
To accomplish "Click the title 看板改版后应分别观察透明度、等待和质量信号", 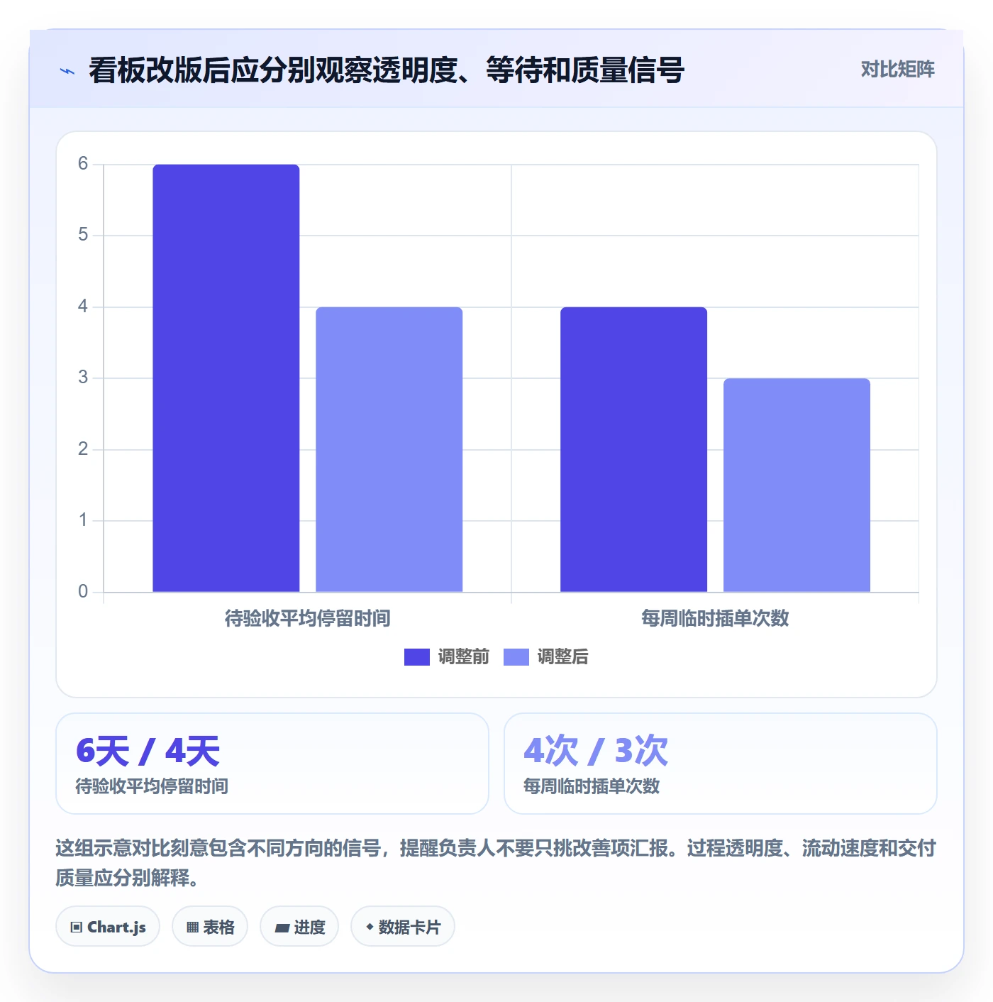I will click(x=387, y=71).
